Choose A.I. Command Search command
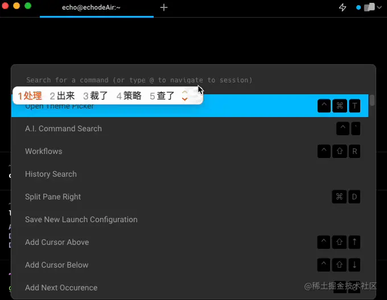The height and width of the screenshot is (300, 387). point(190,128)
